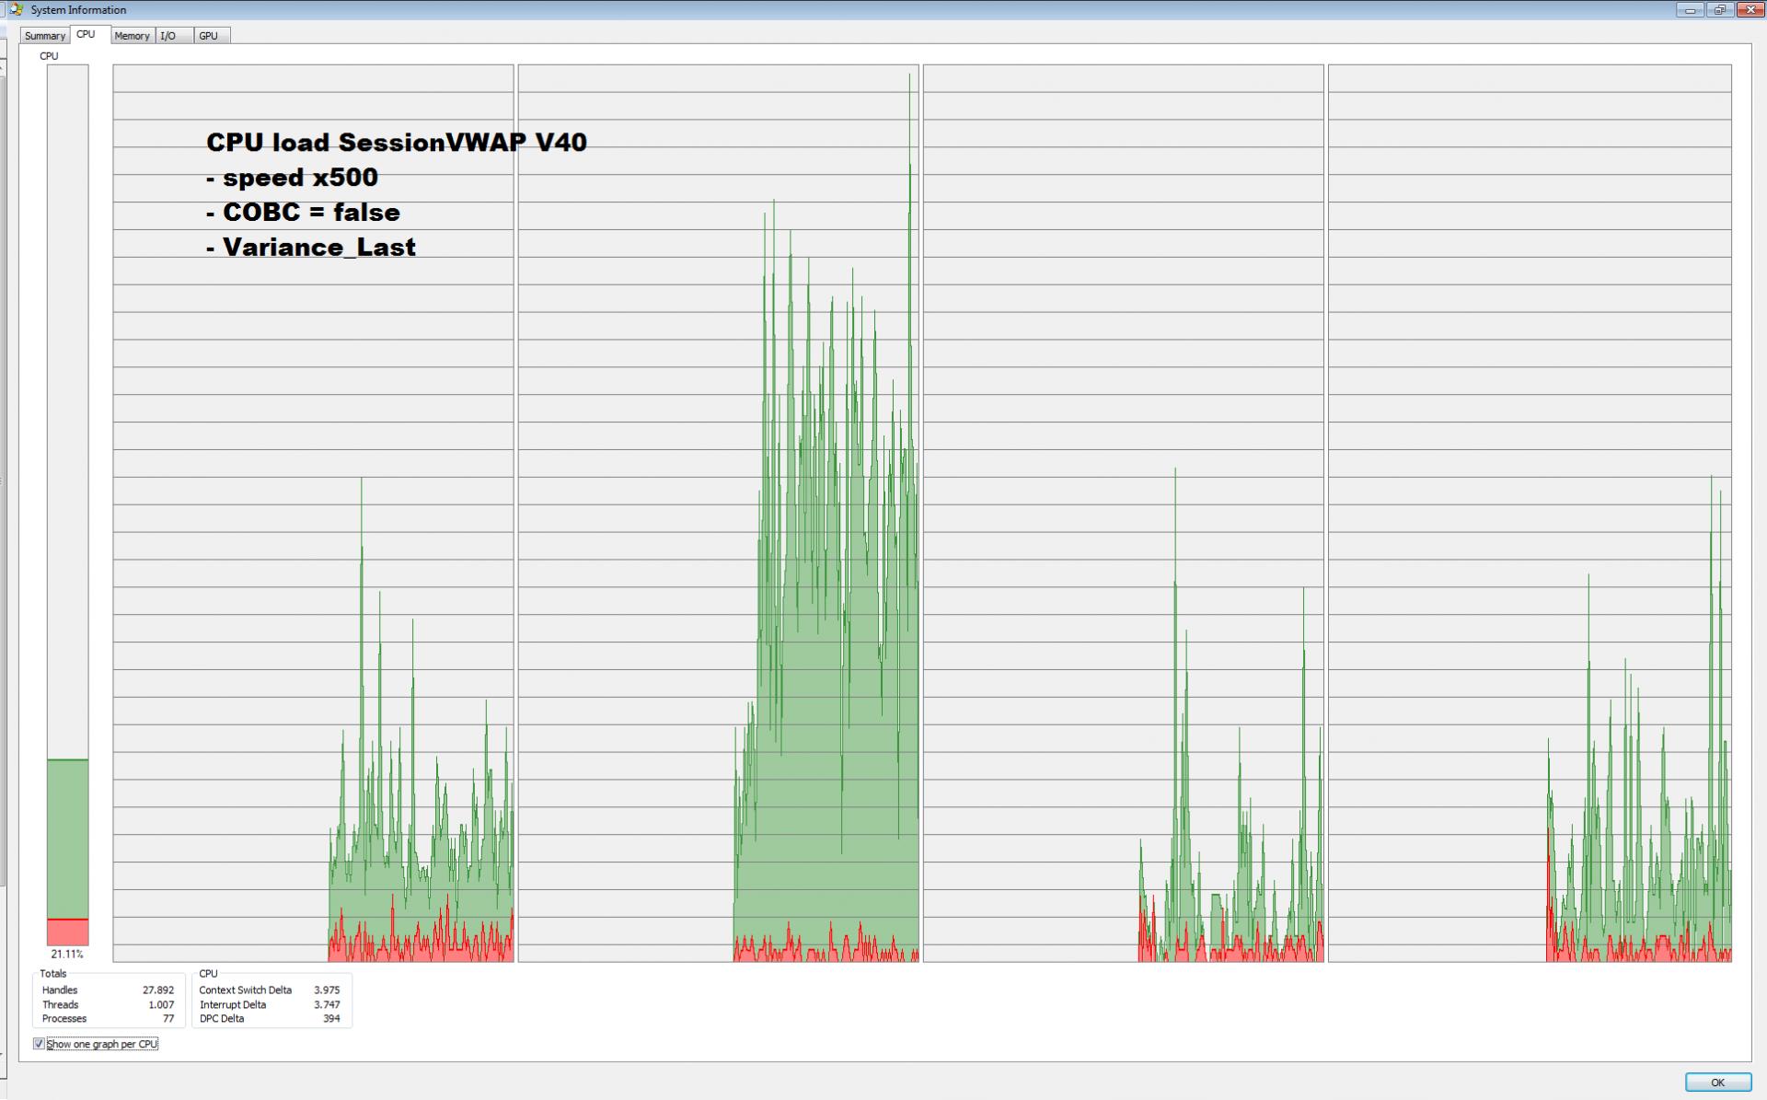Click the Context Switch Delta value

326,990
